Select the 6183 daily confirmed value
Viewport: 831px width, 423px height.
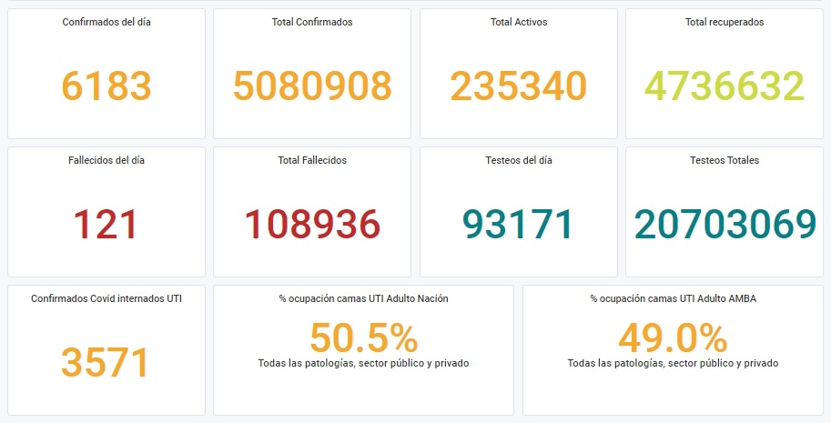[x=106, y=86]
